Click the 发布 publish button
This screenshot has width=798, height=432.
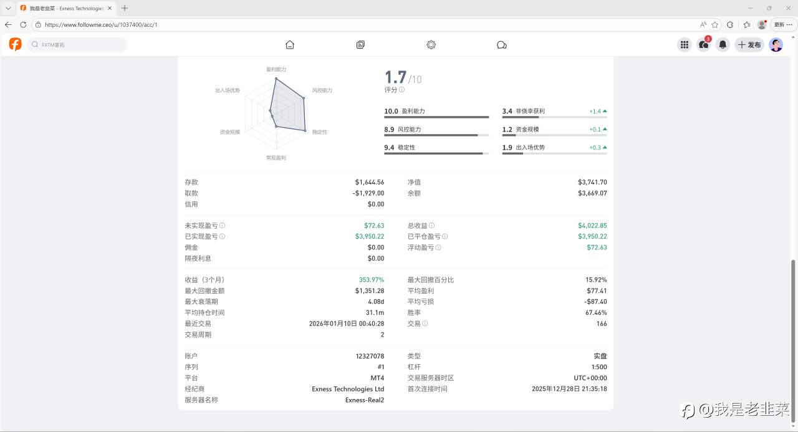tap(749, 44)
